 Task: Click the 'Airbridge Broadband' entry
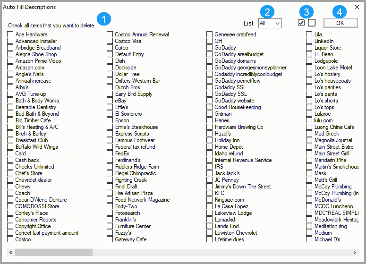click(38, 48)
